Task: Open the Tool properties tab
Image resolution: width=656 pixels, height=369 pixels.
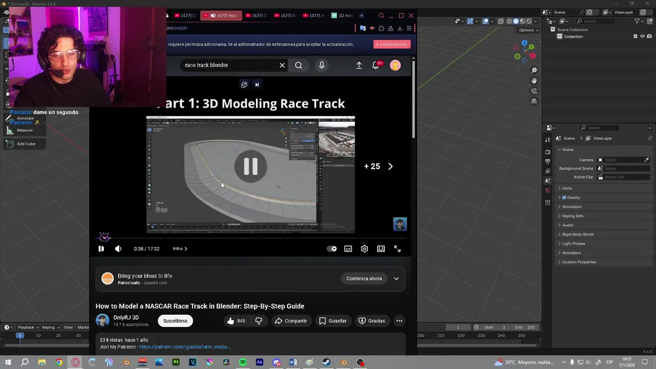Action: click(x=548, y=138)
